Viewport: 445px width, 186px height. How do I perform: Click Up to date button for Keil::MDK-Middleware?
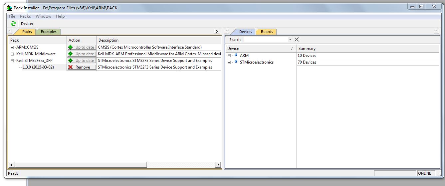pos(82,54)
